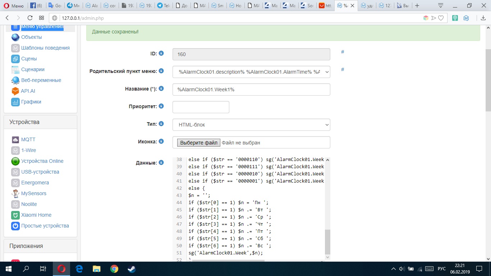Click the code editor horizontal scrollbar
Viewport: 491px width, 276px height.
click(x=228, y=260)
